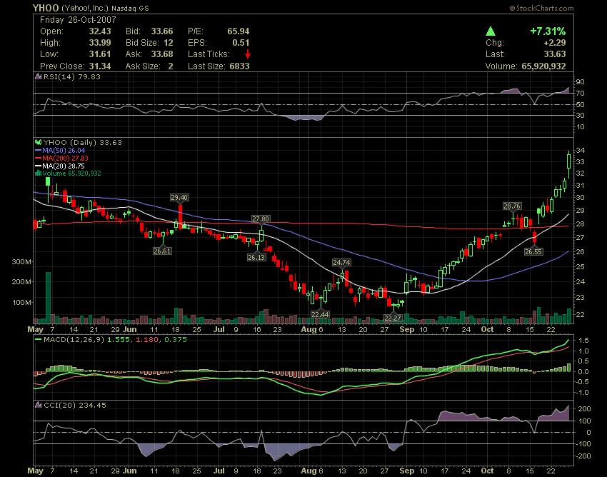Screen dimensions: 607x477
Task: Select the YHOO ticker symbol title
Action: click(x=46, y=8)
